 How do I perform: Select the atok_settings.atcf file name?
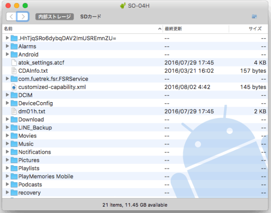click(x=41, y=63)
